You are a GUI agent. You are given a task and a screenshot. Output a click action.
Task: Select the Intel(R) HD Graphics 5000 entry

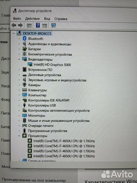(x=52, y=64)
